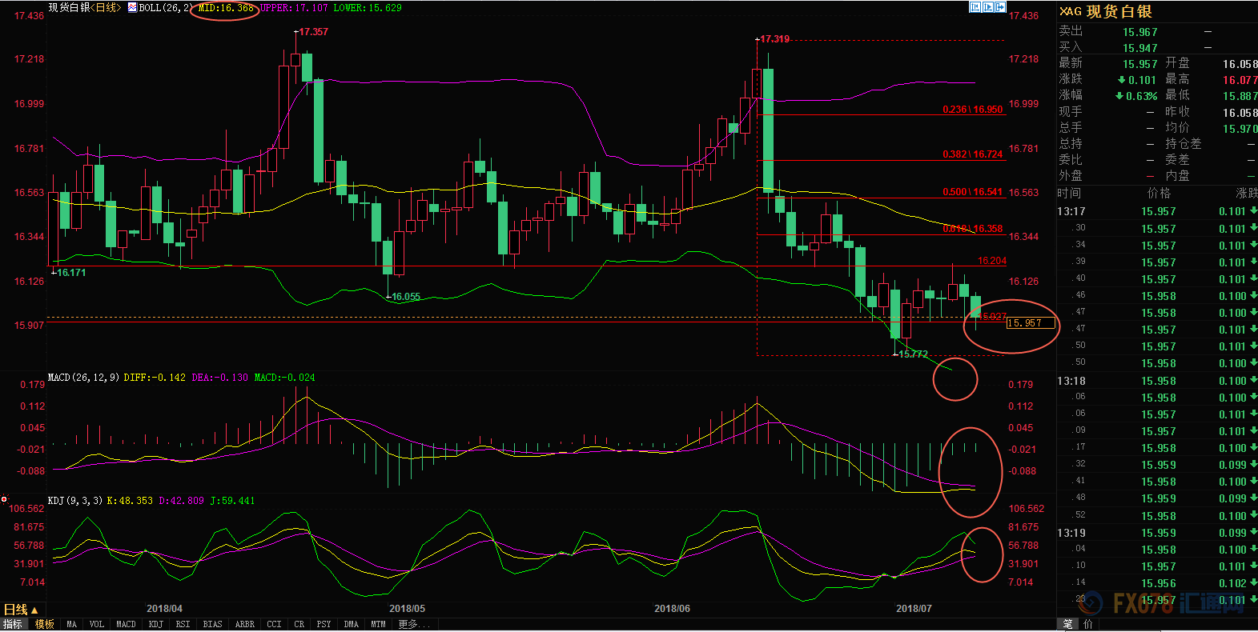Click the 13:18 row in tick list

1157,381
